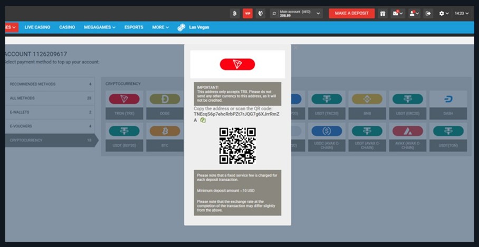
Task: Choose the DASH cryptocurrency tile
Action: coord(448,105)
